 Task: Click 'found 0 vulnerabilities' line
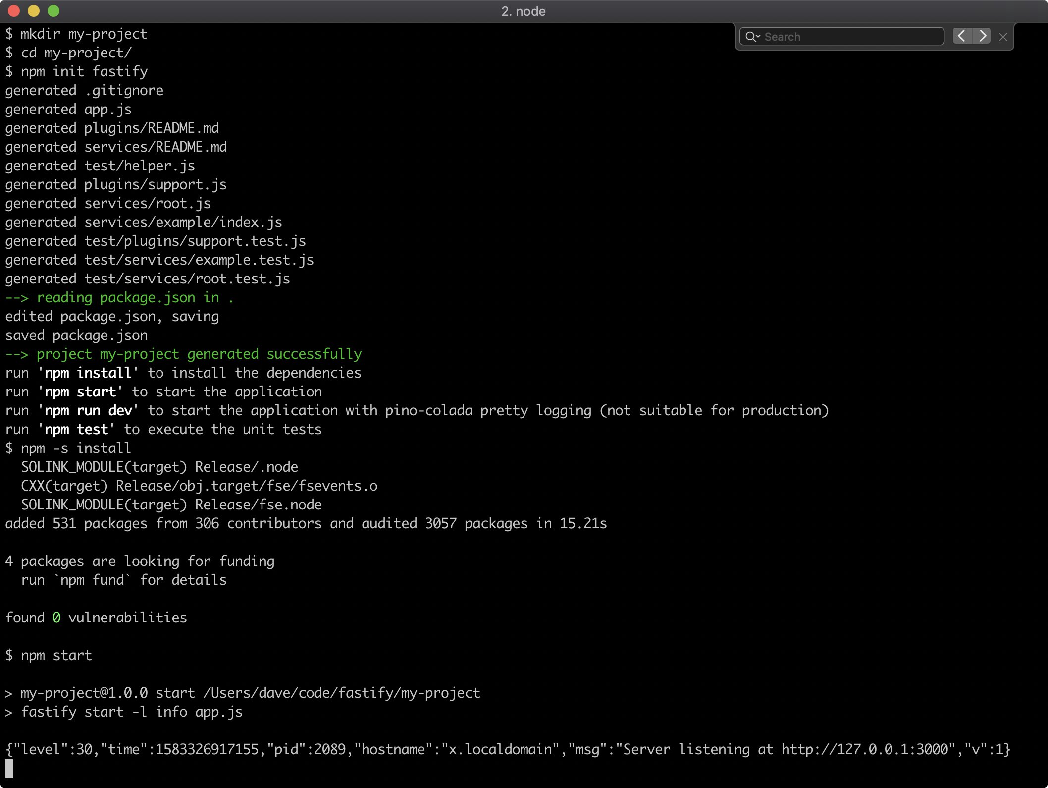(x=96, y=618)
